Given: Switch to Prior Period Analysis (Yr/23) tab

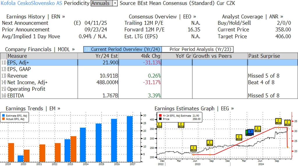Looking at the screenshot, I should pyautogui.click(x=198, y=49).
